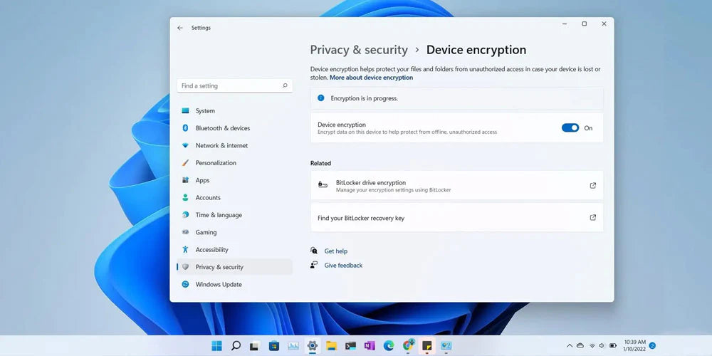Screen dimensions: 712x356
Task: Open Bluetooth & devices settings
Action: point(222,128)
